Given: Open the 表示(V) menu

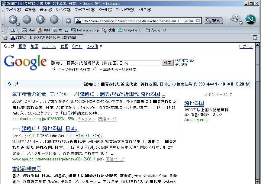Looking at the screenshot, I should (46, 10).
